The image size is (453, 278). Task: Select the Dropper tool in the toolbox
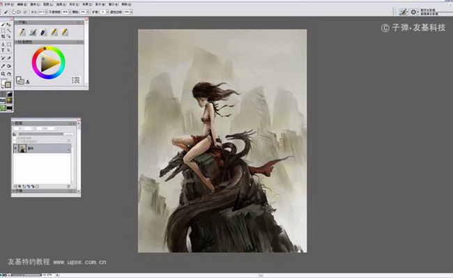pyautogui.click(x=3, y=66)
